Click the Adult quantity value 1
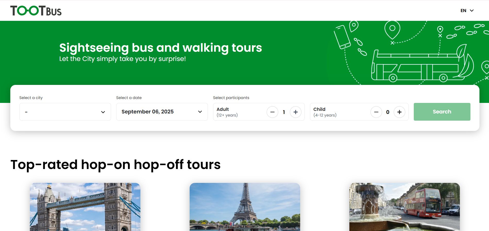Screen dimensions: 489x231 click(284, 112)
